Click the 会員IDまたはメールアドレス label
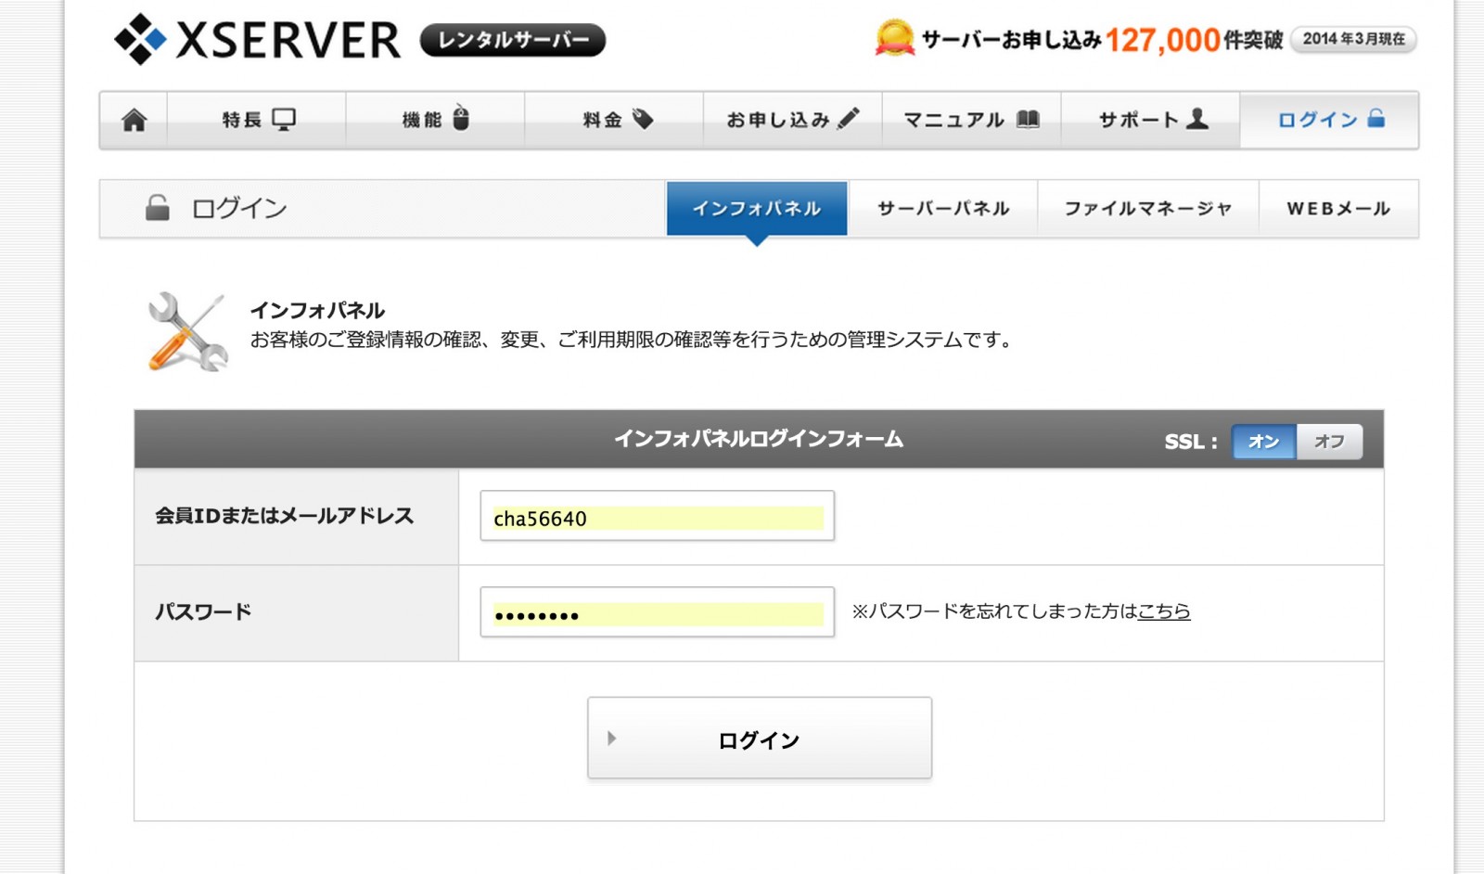1484x874 pixels. [x=284, y=516]
